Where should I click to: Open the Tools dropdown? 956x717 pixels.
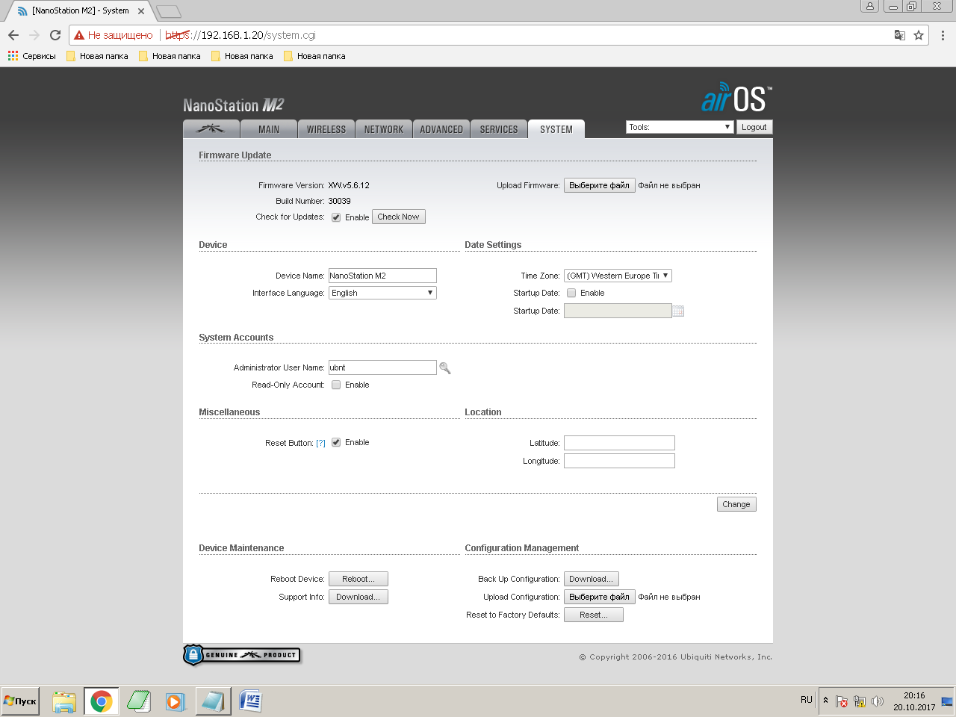(680, 127)
